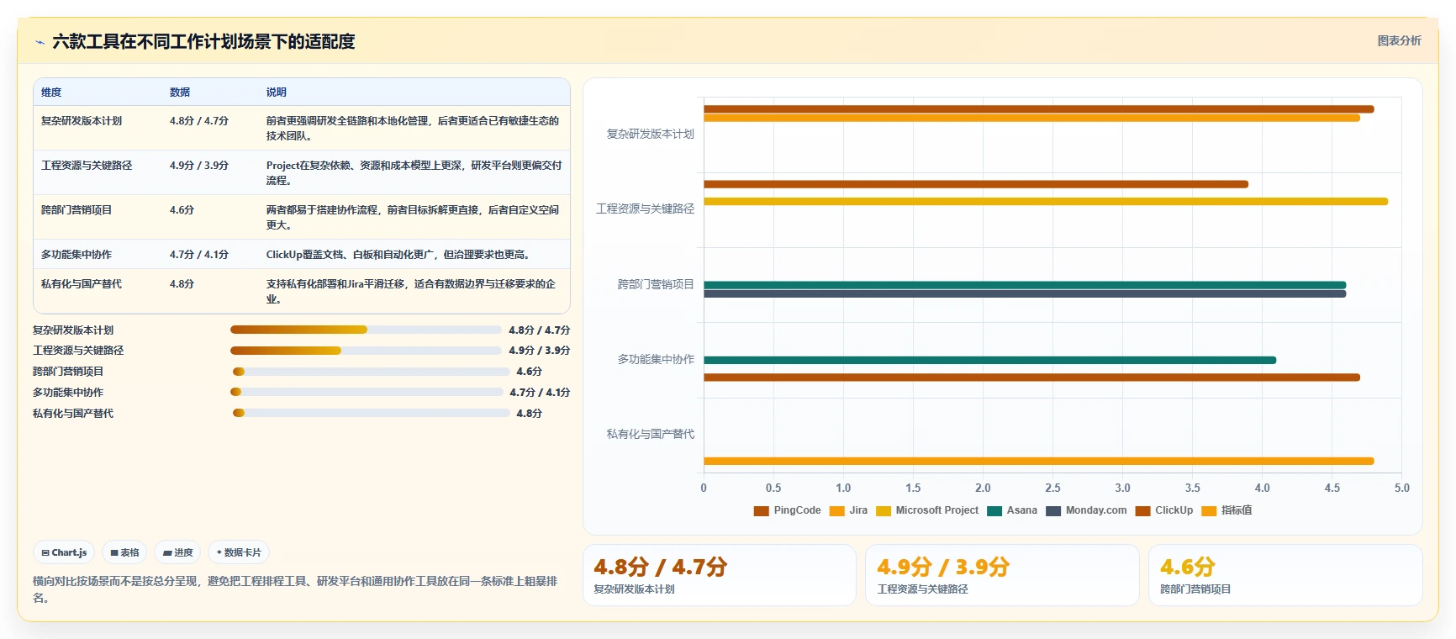The height and width of the screenshot is (639, 1456).
Task: Click Jira bar in 复杂研发版本计划 group
Action: pos(1031,118)
